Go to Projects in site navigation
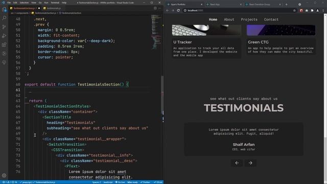Viewport: 327px width, 184px height. 249,19
